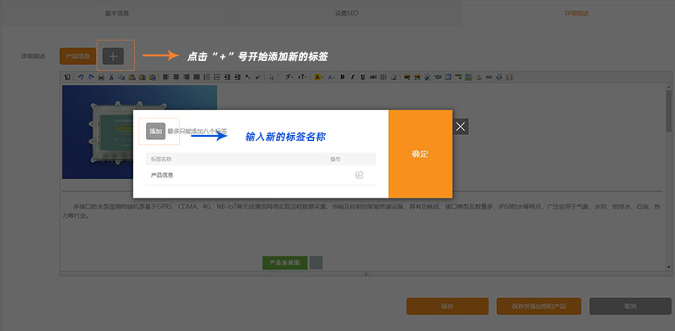675x331 pixels.
Task: Open the font size dropdown
Action: (x=302, y=77)
